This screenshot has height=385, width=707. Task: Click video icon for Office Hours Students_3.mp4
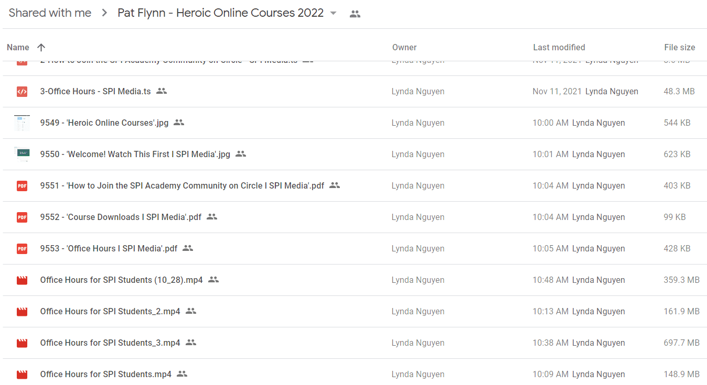tap(22, 343)
